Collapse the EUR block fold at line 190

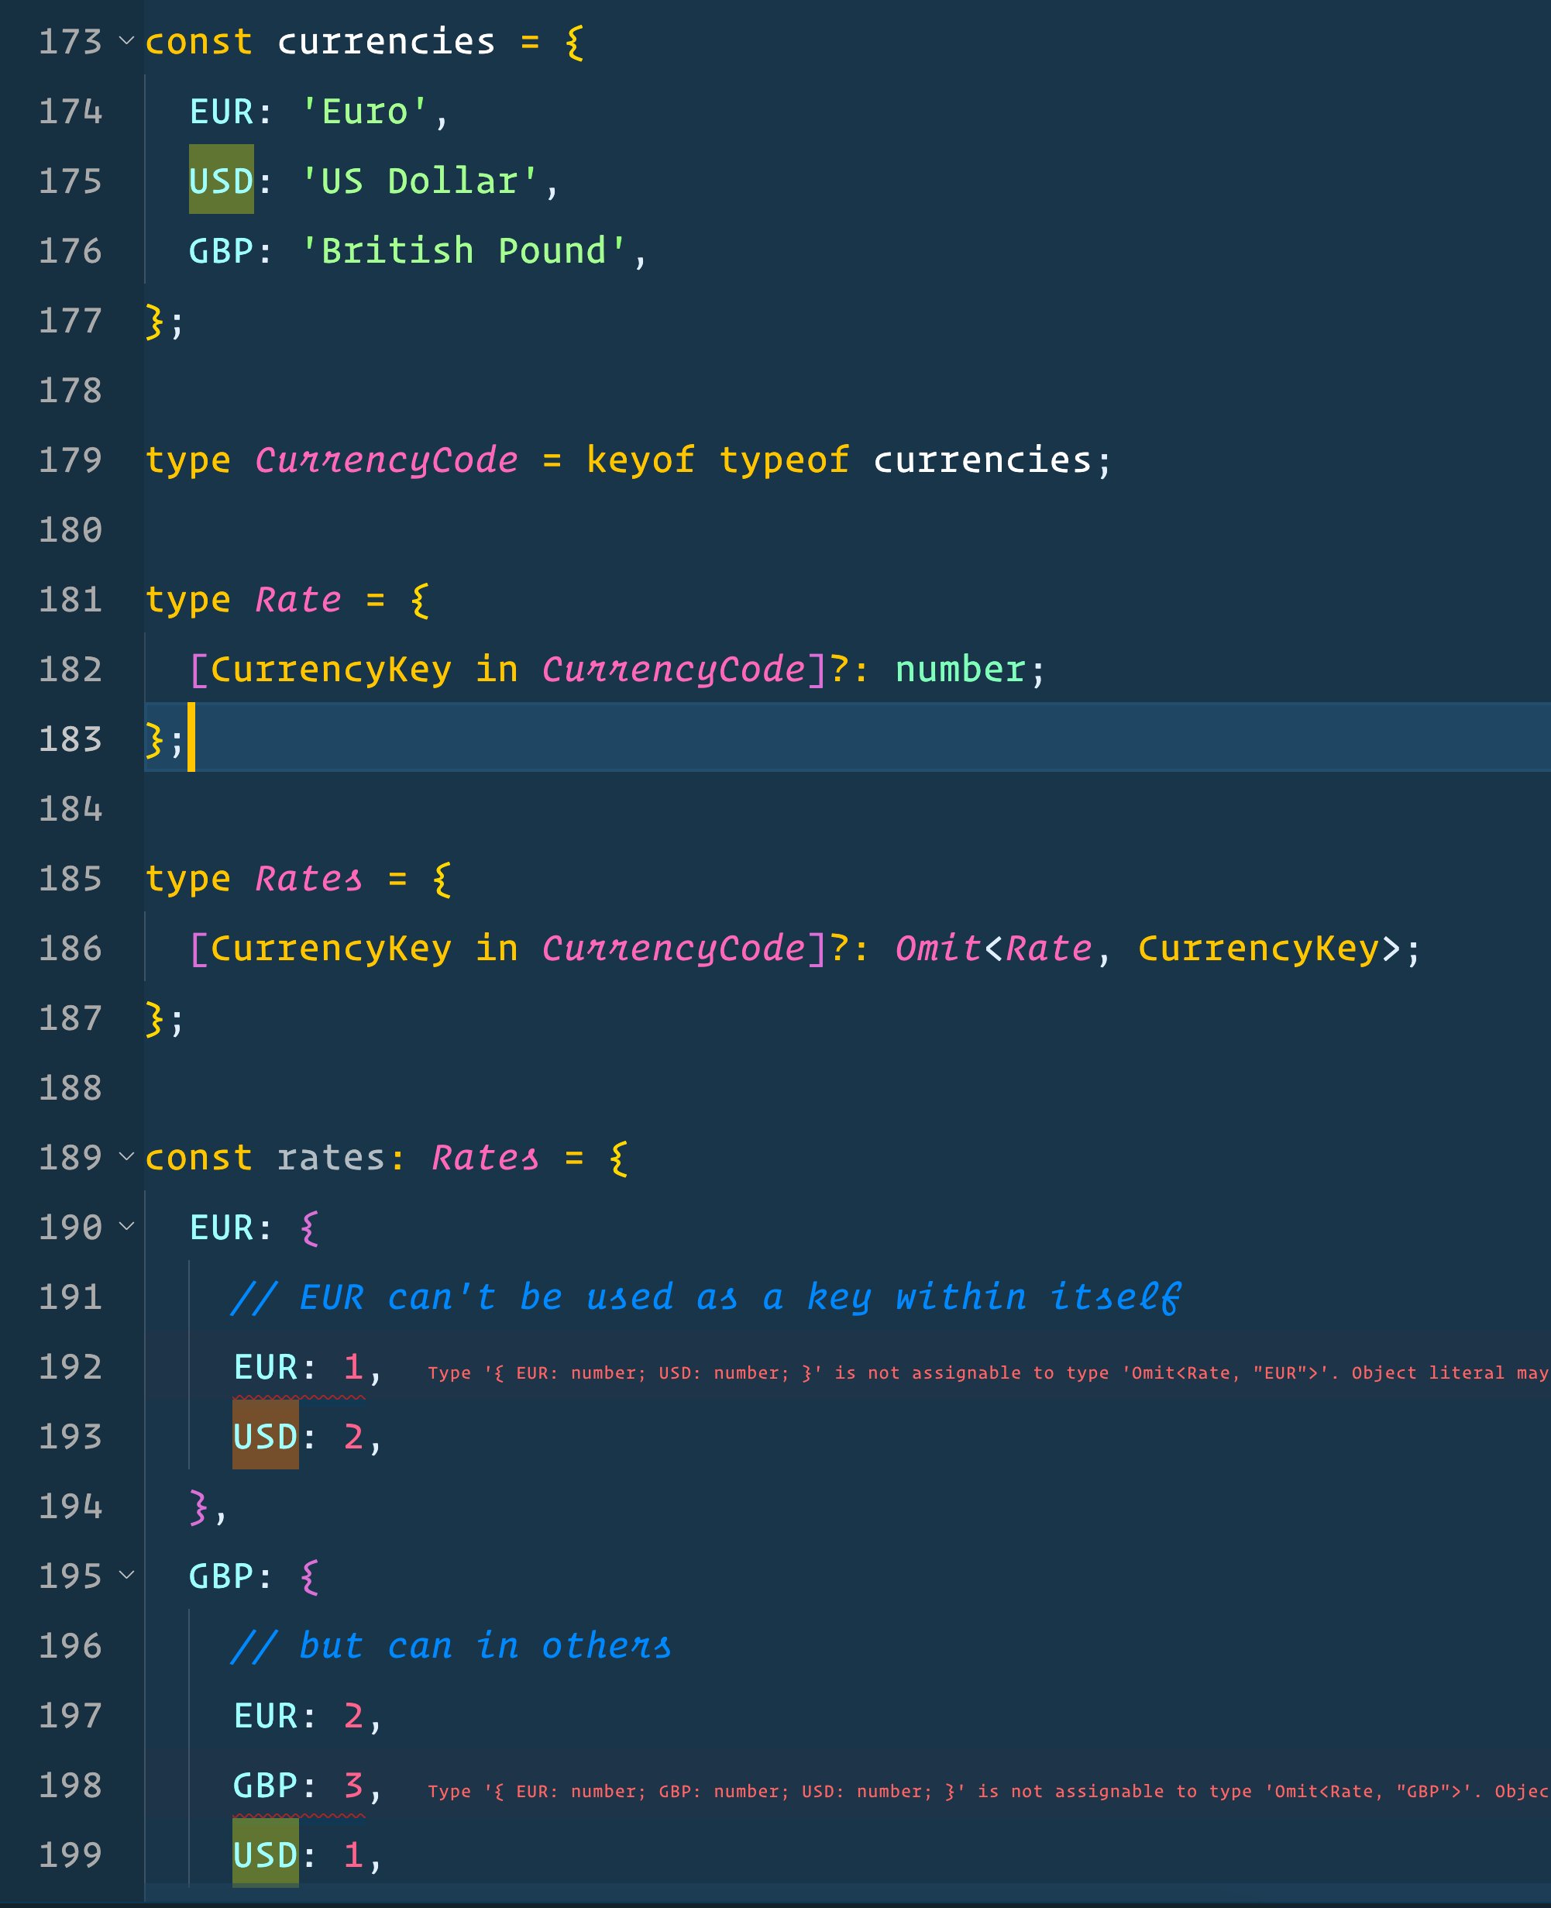127,1226
